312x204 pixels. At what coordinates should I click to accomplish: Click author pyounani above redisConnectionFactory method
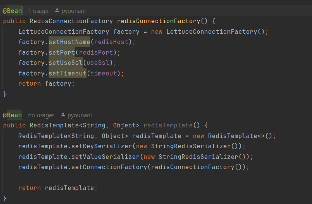[73, 11]
